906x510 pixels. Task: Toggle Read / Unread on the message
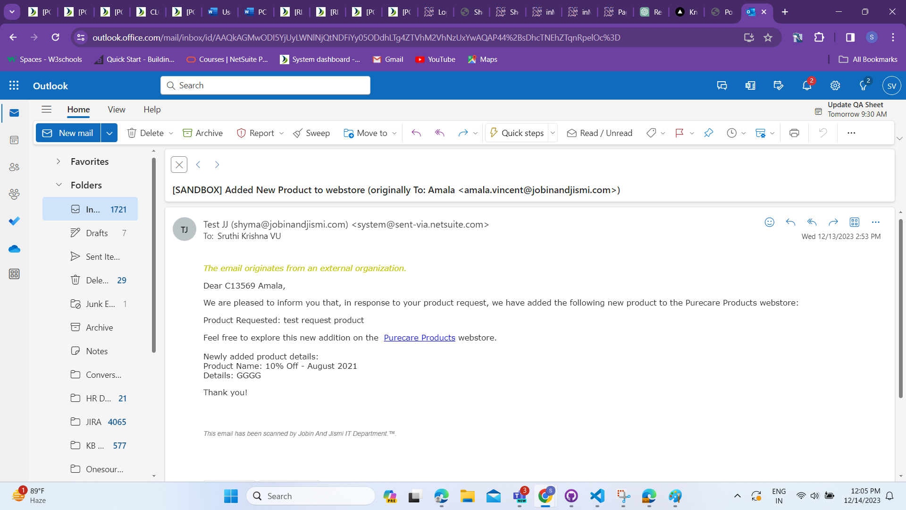pyautogui.click(x=599, y=133)
